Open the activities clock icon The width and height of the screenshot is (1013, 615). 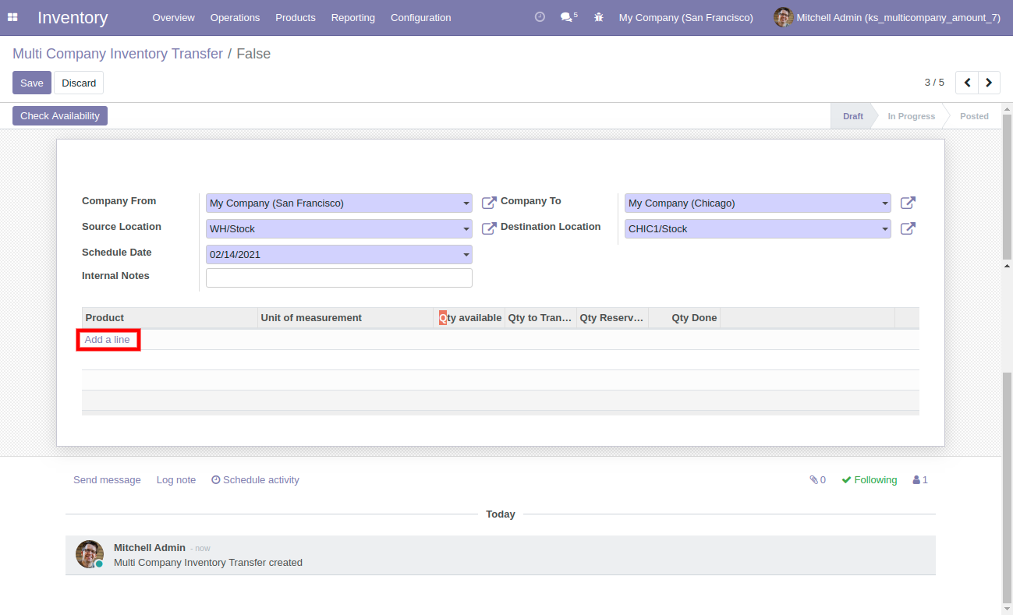tap(540, 17)
